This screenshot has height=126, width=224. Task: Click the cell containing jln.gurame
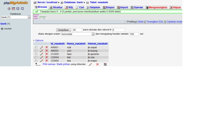pyautogui.click(x=98, y=54)
